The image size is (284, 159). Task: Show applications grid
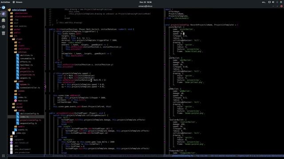point(4,156)
